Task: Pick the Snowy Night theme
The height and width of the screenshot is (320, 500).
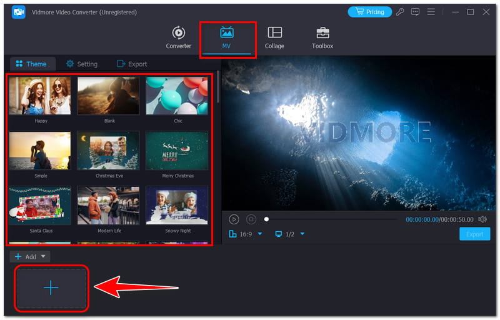Action: coord(177,206)
